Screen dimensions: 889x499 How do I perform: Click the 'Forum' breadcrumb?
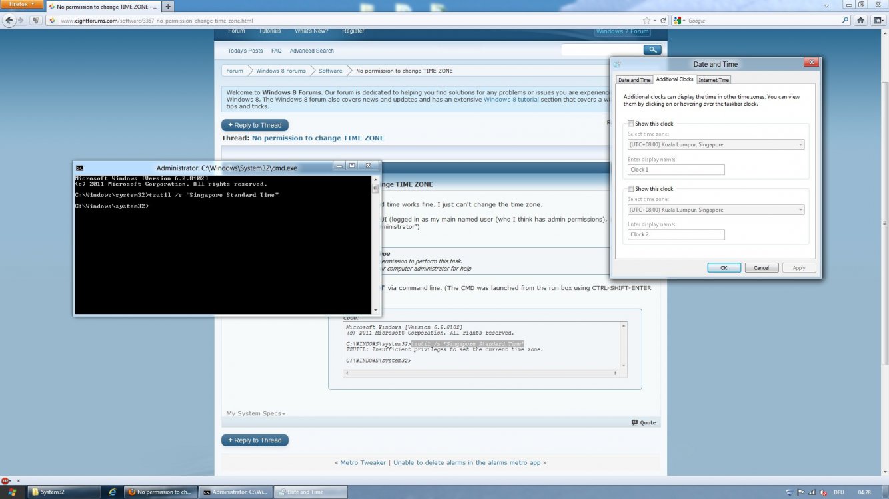point(235,71)
